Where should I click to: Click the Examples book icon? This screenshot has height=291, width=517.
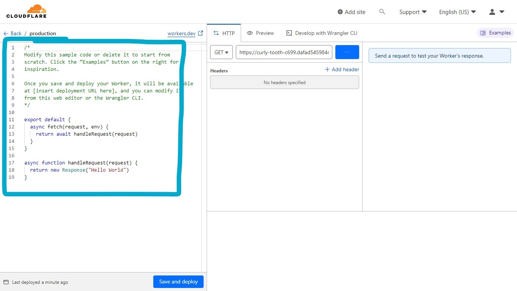tap(483, 33)
